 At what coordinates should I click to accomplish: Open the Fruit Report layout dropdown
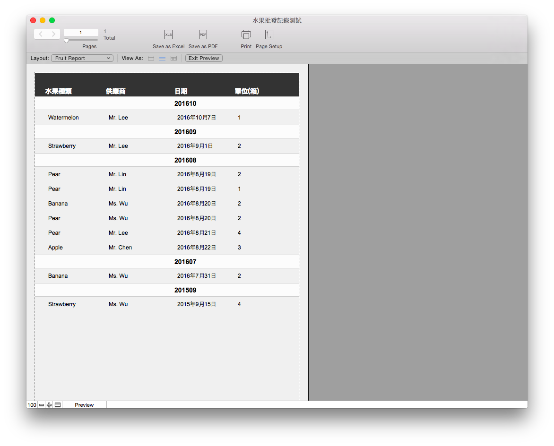(82, 58)
